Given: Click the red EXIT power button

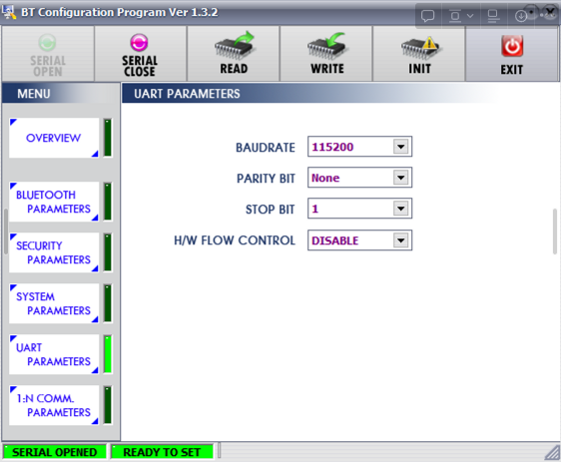Looking at the screenshot, I should pos(512,54).
